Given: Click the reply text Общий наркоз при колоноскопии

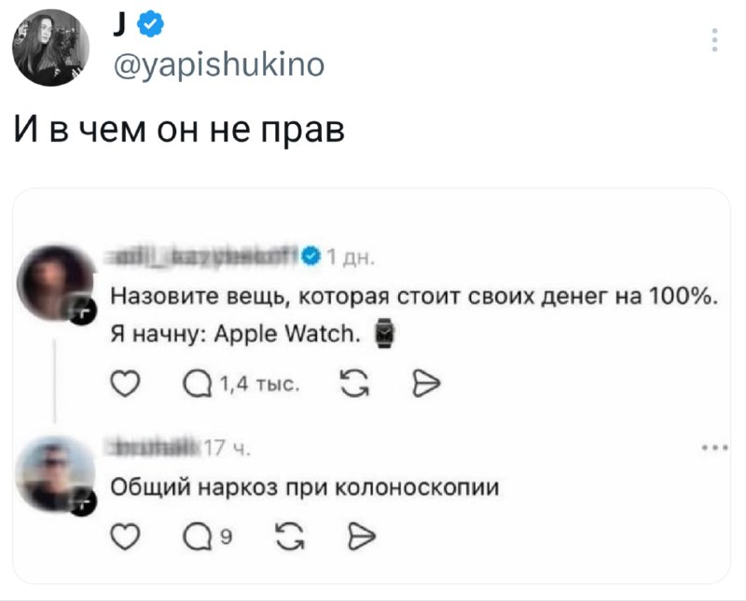Looking at the screenshot, I should point(305,487).
